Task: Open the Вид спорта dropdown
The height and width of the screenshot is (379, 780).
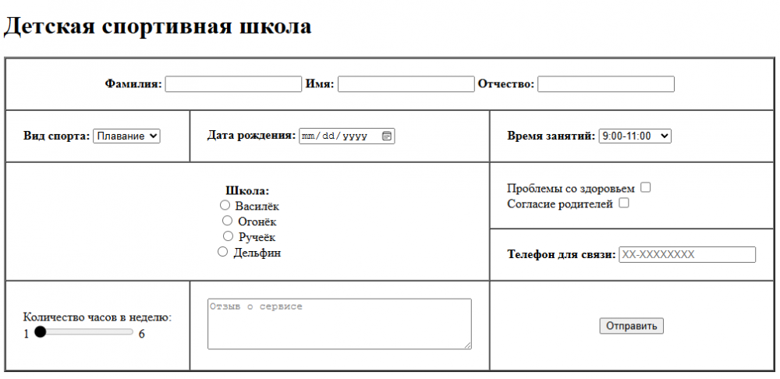Action: pyautogui.click(x=127, y=136)
